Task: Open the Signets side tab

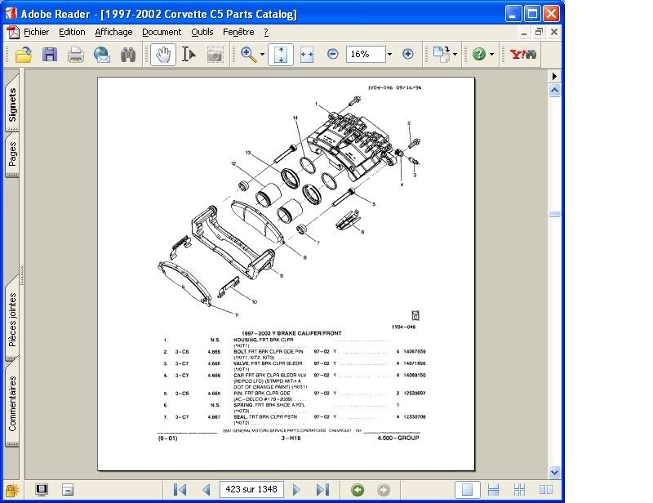Action: 12,104
